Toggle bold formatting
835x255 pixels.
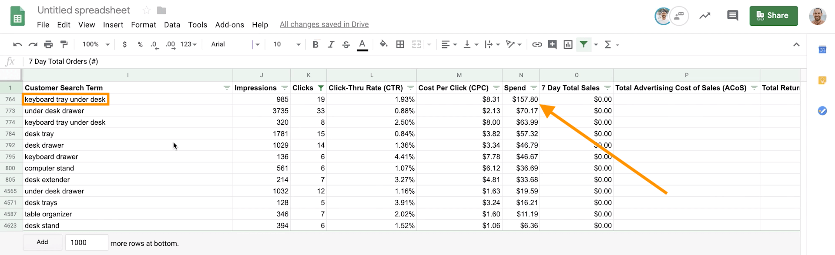tap(315, 44)
